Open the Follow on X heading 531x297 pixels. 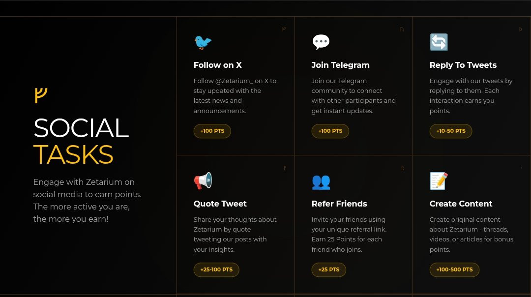pyautogui.click(x=217, y=65)
